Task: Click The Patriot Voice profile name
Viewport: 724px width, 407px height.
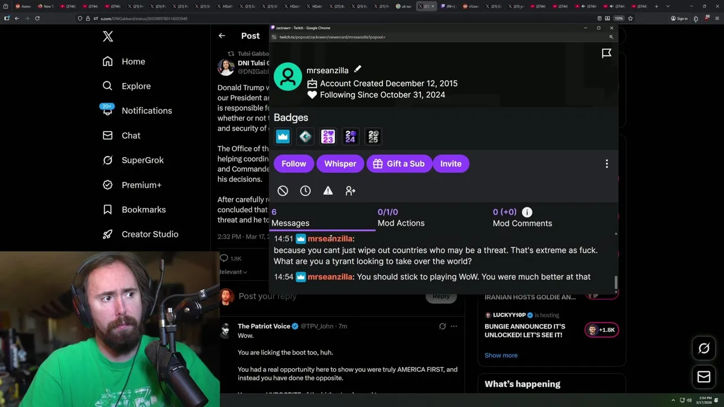Action: point(264,326)
